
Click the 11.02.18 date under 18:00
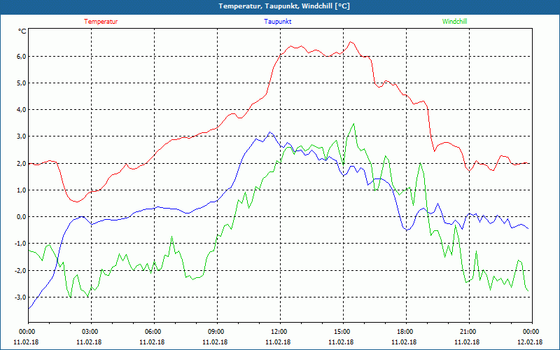point(405,342)
